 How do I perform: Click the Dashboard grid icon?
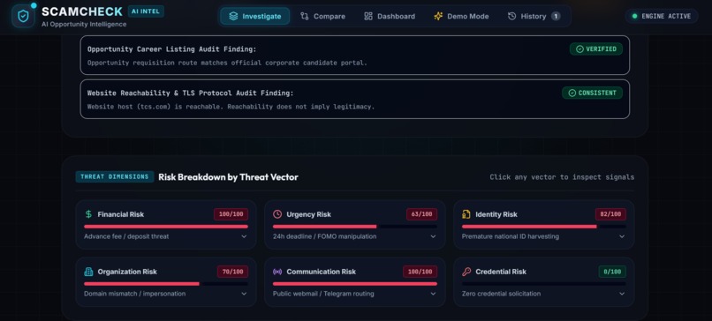[x=368, y=17]
